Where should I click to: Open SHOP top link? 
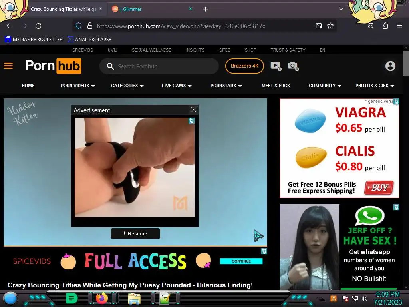[250, 50]
